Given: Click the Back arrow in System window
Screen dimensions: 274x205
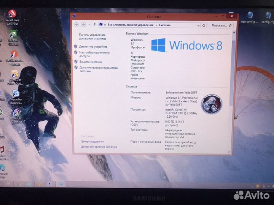Looking at the screenshot, I should coord(76,25).
